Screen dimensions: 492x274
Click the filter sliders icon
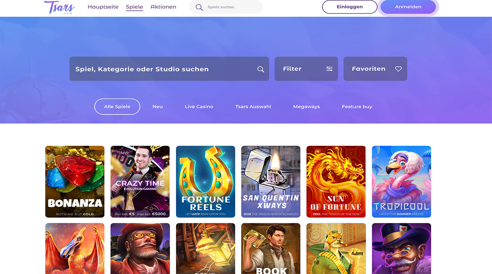(329, 69)
